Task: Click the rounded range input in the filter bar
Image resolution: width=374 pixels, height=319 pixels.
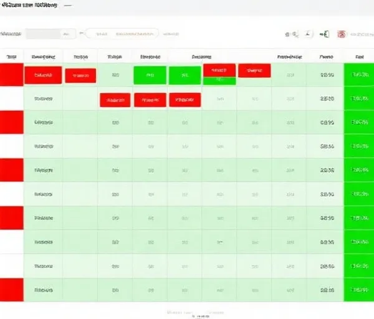Action: coord(122,34)
